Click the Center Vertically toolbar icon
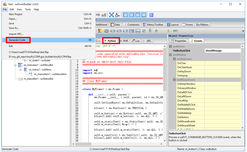247x152 pixels. (98, 15)
